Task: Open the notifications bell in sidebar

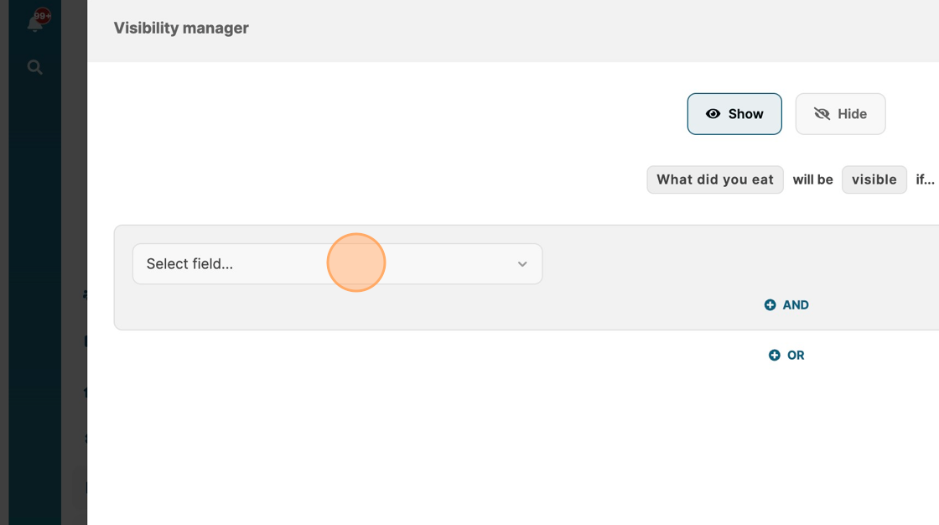Action: pyautogui.click(x=34, y=24)
